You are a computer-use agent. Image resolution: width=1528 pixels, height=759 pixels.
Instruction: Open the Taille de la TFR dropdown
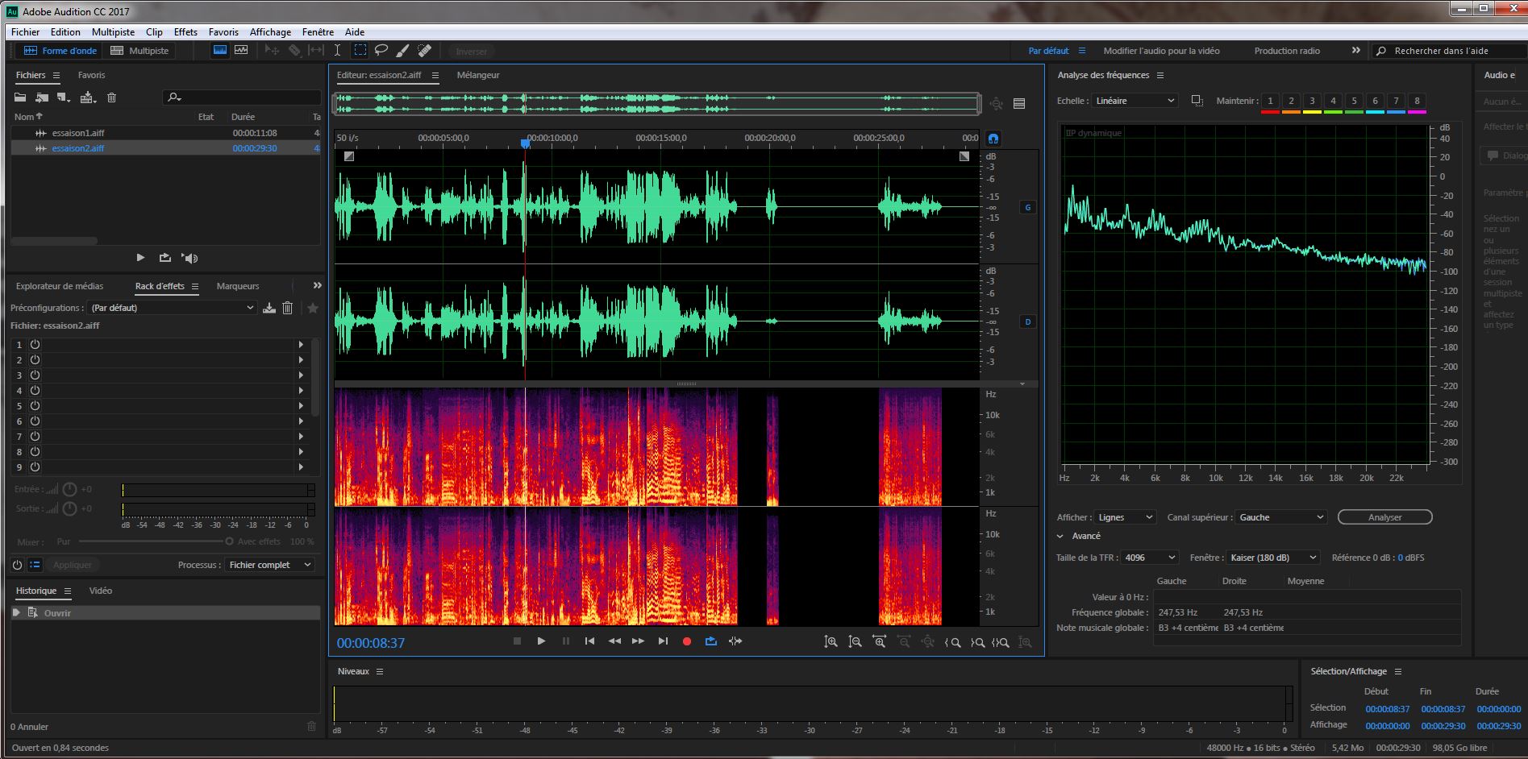(1150, 558)
